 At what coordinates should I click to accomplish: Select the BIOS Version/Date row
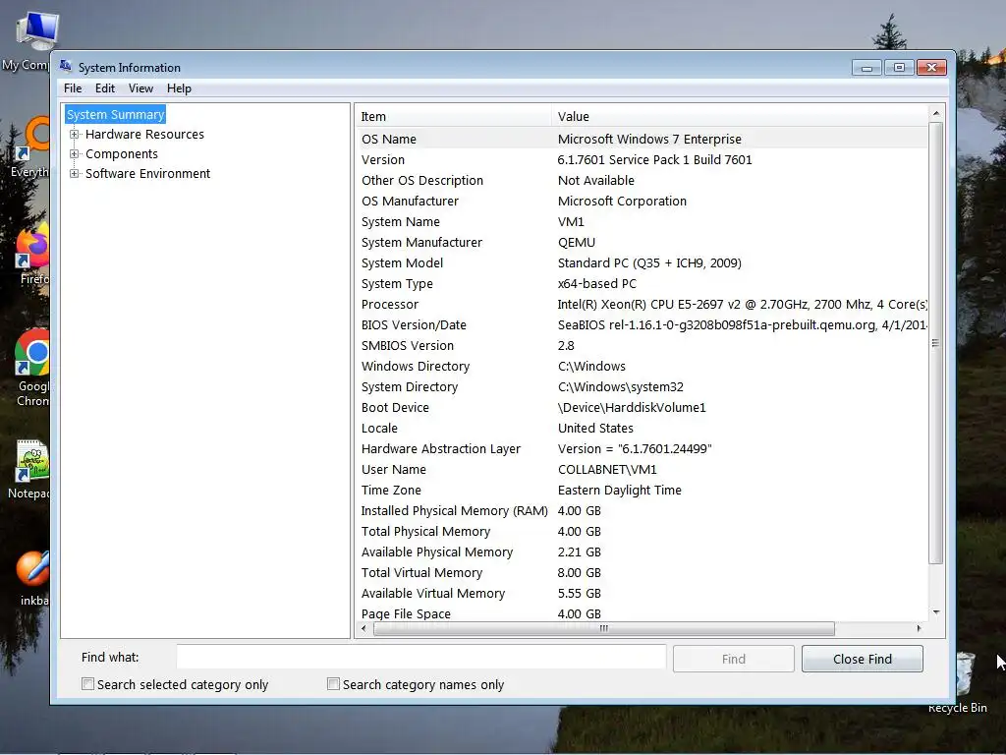coord(642,324)
